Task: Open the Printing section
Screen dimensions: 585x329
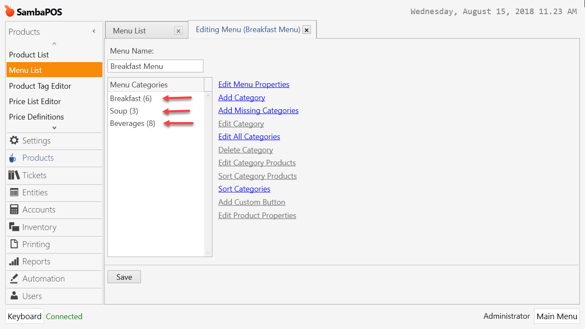Action: point(36,244)
